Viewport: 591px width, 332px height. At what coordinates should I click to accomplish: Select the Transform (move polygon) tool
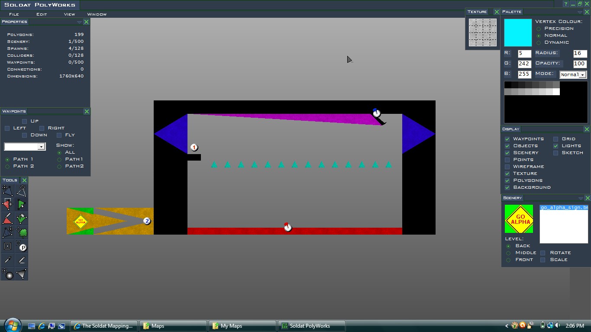pyautogui.click(x=7, y=190)
